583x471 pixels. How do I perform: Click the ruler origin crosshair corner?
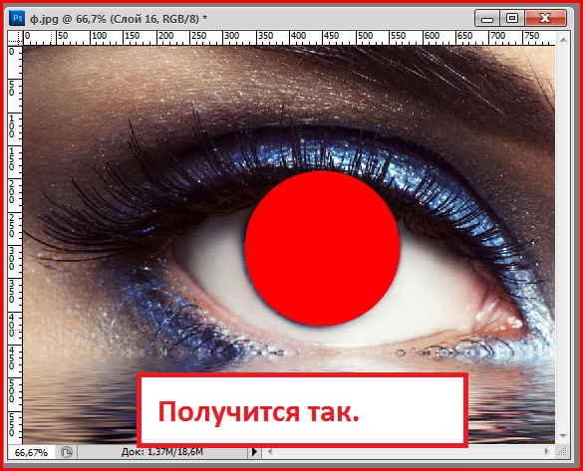tap(15, 38)
